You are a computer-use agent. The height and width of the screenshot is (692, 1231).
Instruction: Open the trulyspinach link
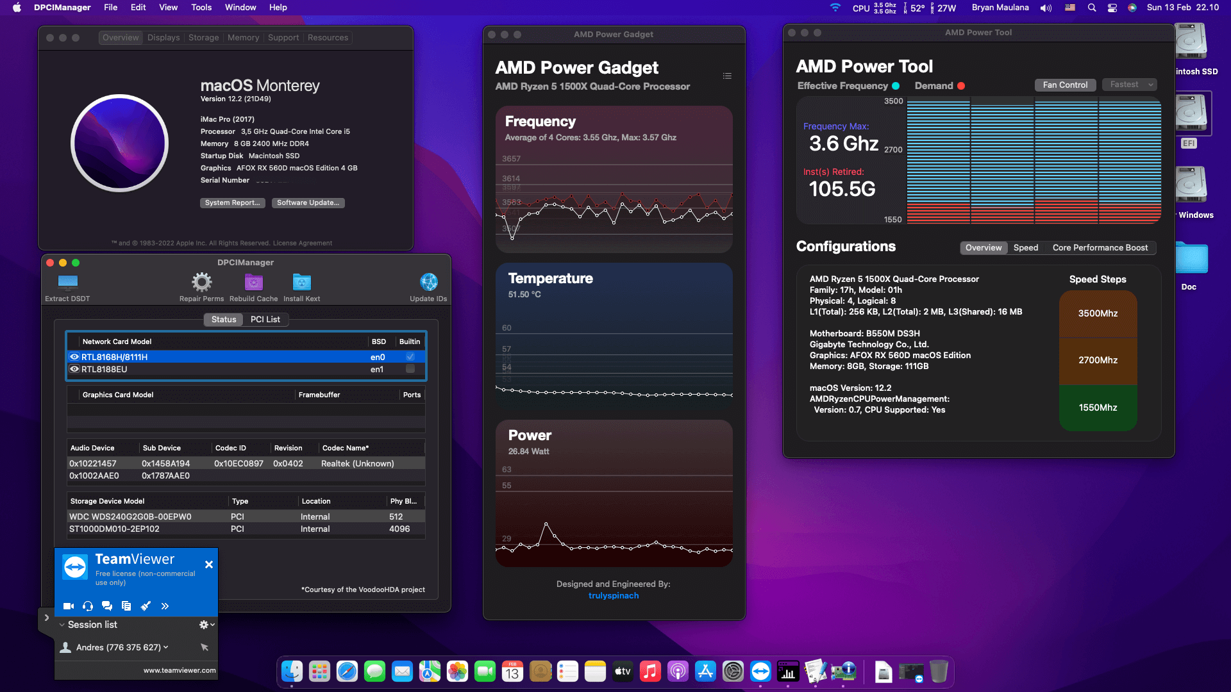tap(614, 595)
